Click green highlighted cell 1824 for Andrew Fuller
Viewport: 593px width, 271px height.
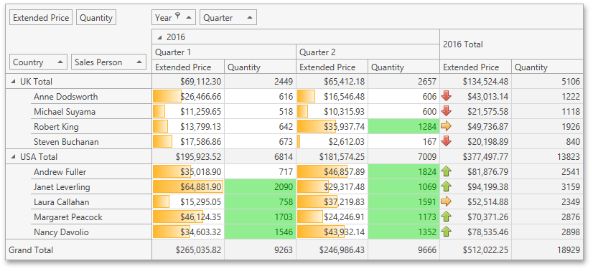[403, 172]
